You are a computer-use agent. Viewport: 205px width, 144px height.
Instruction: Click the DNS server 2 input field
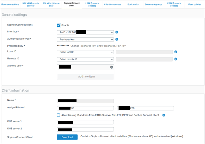pyautogui.click(x=86, y=129)
